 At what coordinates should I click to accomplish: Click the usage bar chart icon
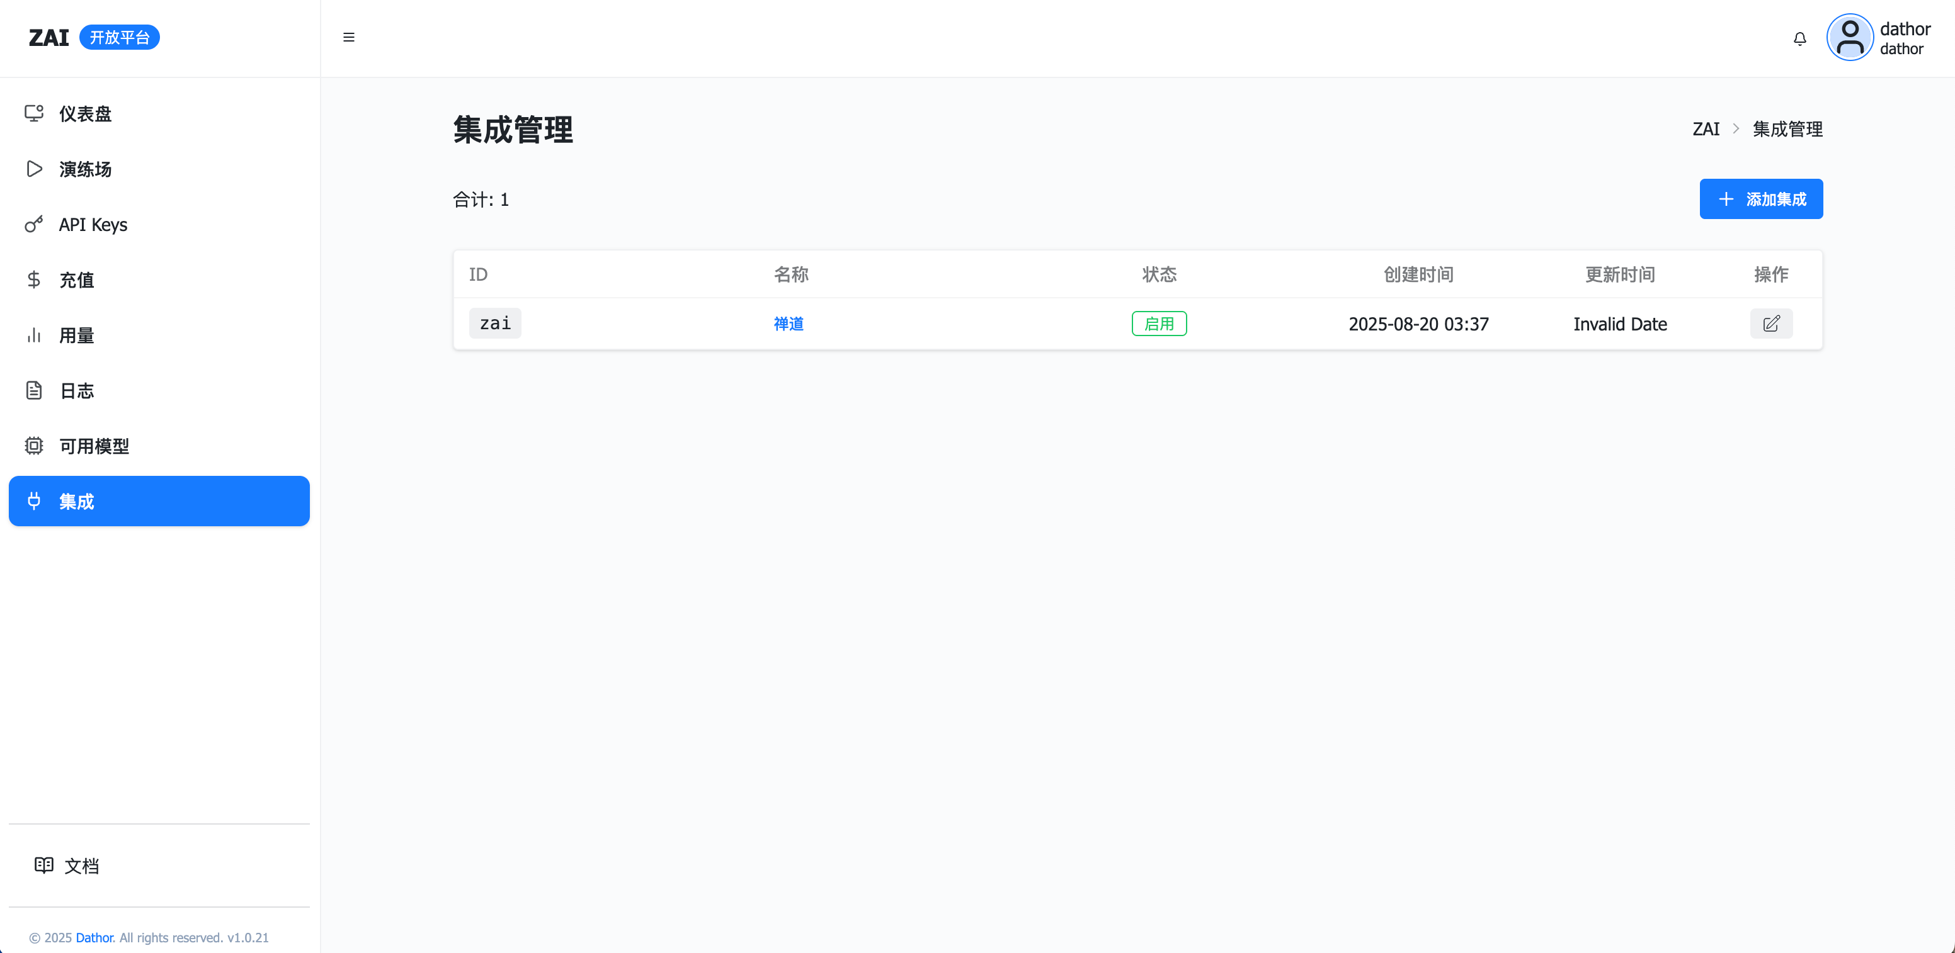coord(33,335)
